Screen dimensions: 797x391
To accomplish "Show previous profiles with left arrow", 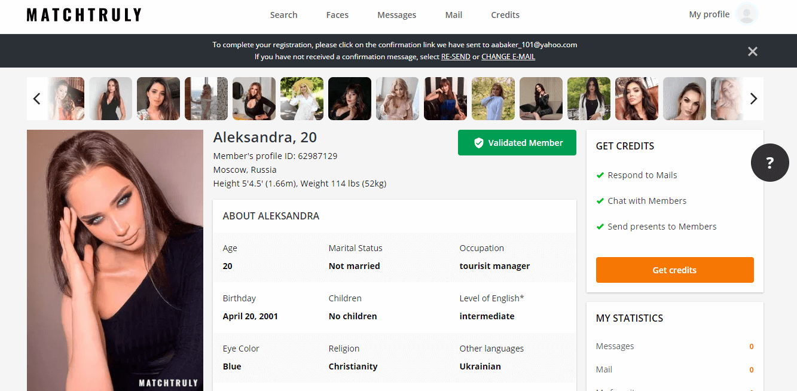I will (x=36, y=99).
